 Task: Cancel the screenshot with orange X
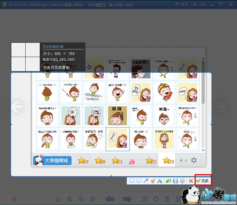(x=191, y=181)
